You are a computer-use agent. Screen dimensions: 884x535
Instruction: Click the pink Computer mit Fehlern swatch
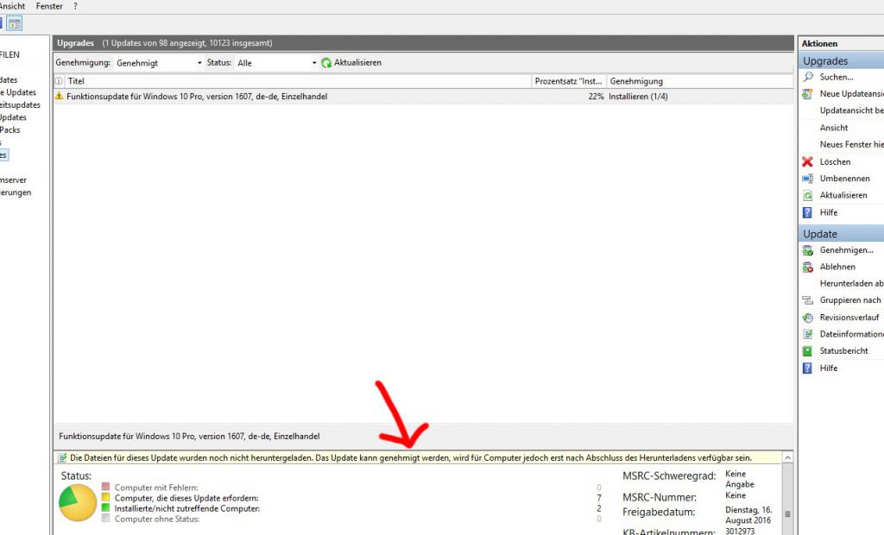click(106, 487)
